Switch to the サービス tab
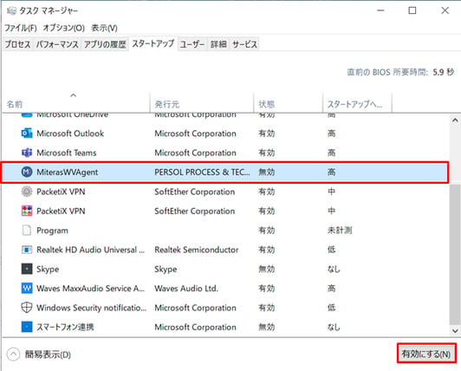Image resolution: width=461 pixels, height=371 pixels. coord(244,44)
